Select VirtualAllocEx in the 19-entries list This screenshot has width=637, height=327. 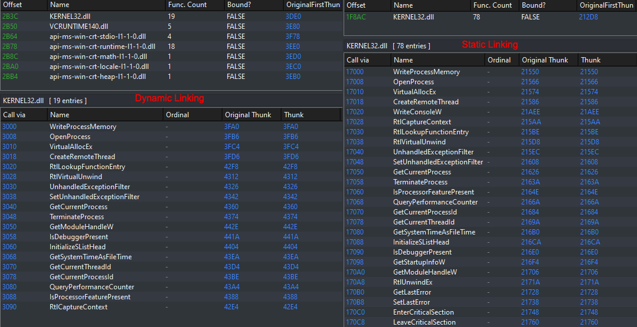tap(71, 146)
